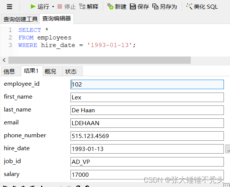Click the table name employees in the query
230x187 pixels.
click(x=54, y=38)
